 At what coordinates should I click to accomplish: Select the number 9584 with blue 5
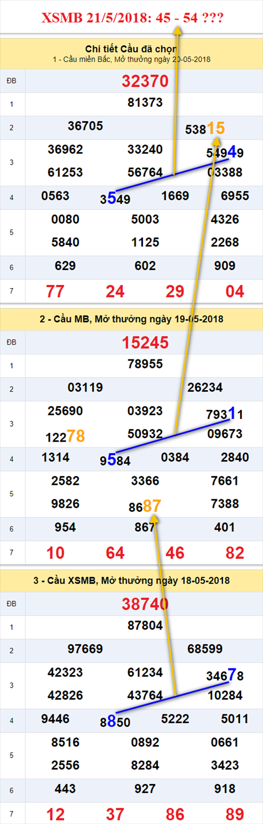[115, 460]
